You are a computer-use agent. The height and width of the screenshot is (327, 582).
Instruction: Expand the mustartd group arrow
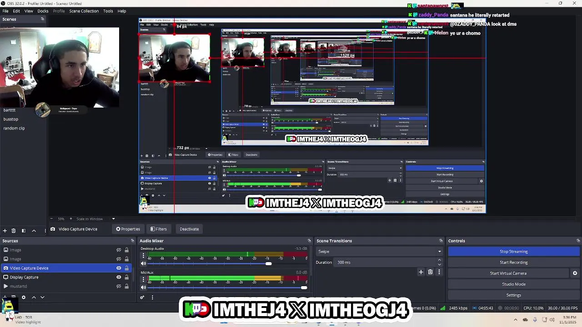coord(5,286)
